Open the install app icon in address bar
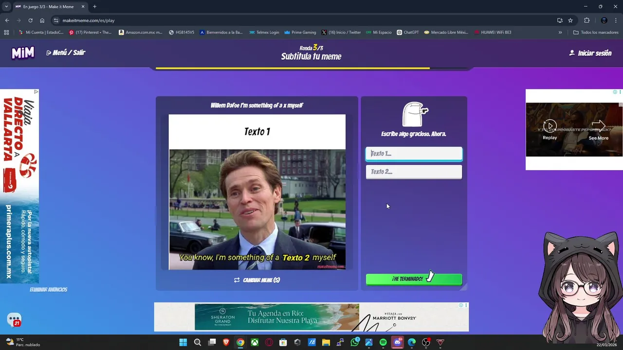Screen dimensions: 623x350 coord(560,20)
